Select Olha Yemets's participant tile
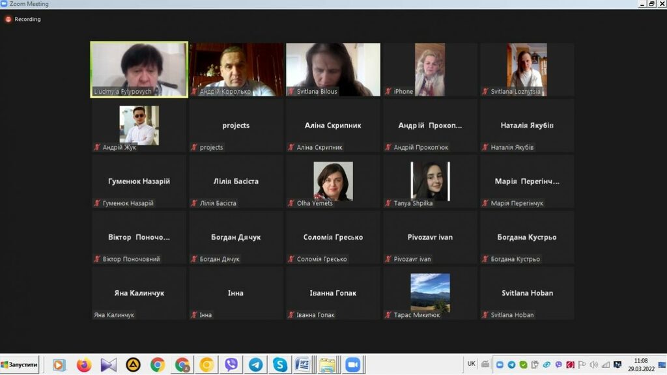 pyautogui.click(x=333, y=181)
